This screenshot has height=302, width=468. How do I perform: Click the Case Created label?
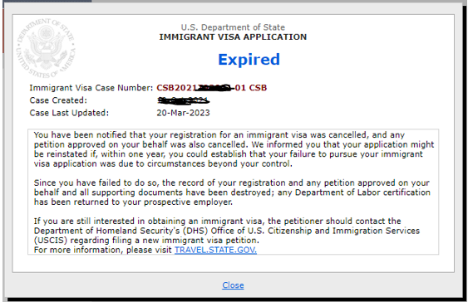point(58,100)
